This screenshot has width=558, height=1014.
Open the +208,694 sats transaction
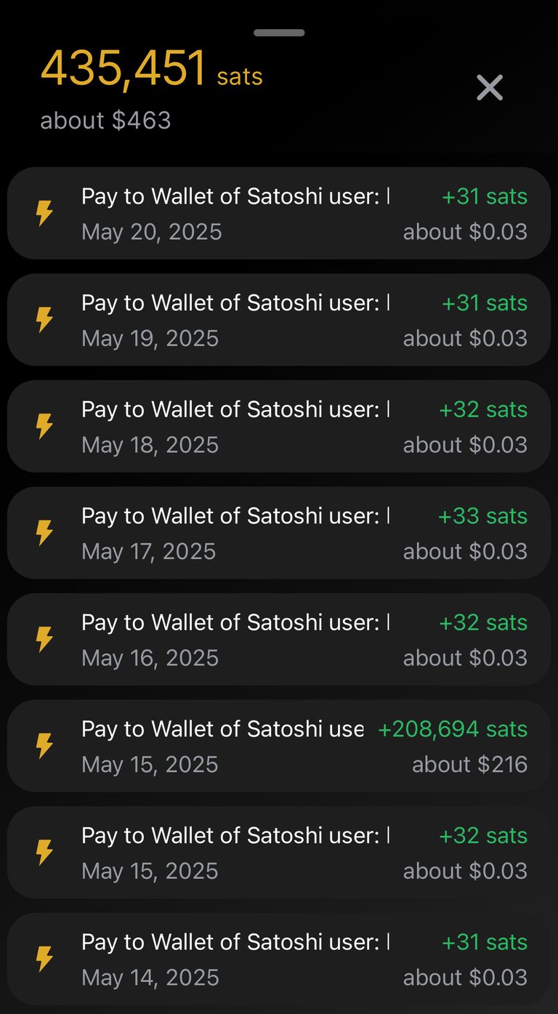point(279,746)
